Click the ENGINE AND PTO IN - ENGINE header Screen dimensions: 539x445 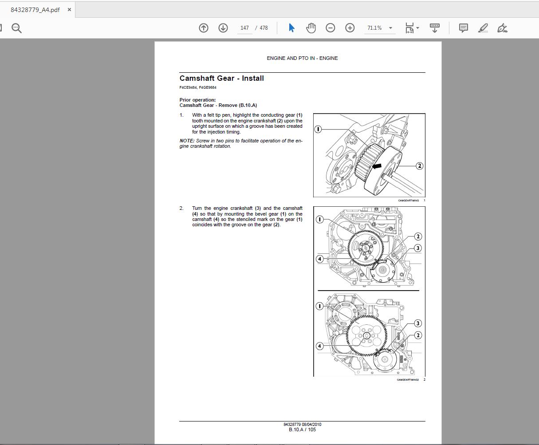pyautogui.click(x=302, y=58)
